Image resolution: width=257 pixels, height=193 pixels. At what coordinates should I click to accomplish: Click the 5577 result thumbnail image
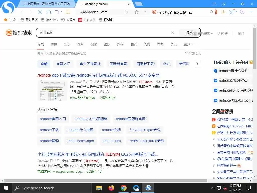click(52, 90)
